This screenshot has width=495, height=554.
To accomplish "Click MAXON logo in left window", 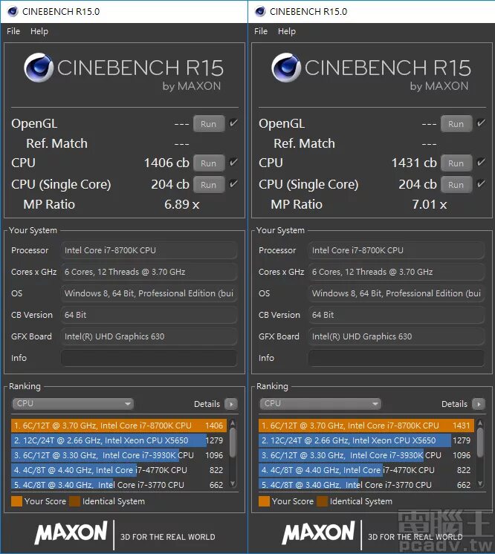I will [x=71, y=532].
